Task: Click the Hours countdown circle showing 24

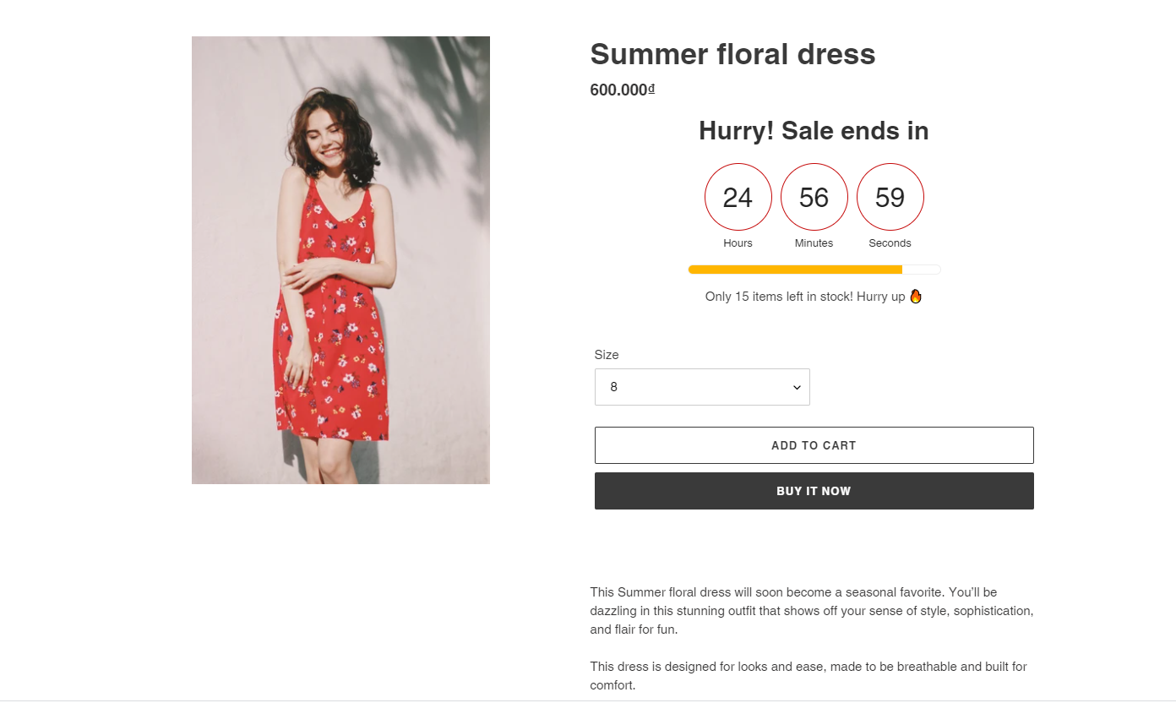Action: click(738, 197)
